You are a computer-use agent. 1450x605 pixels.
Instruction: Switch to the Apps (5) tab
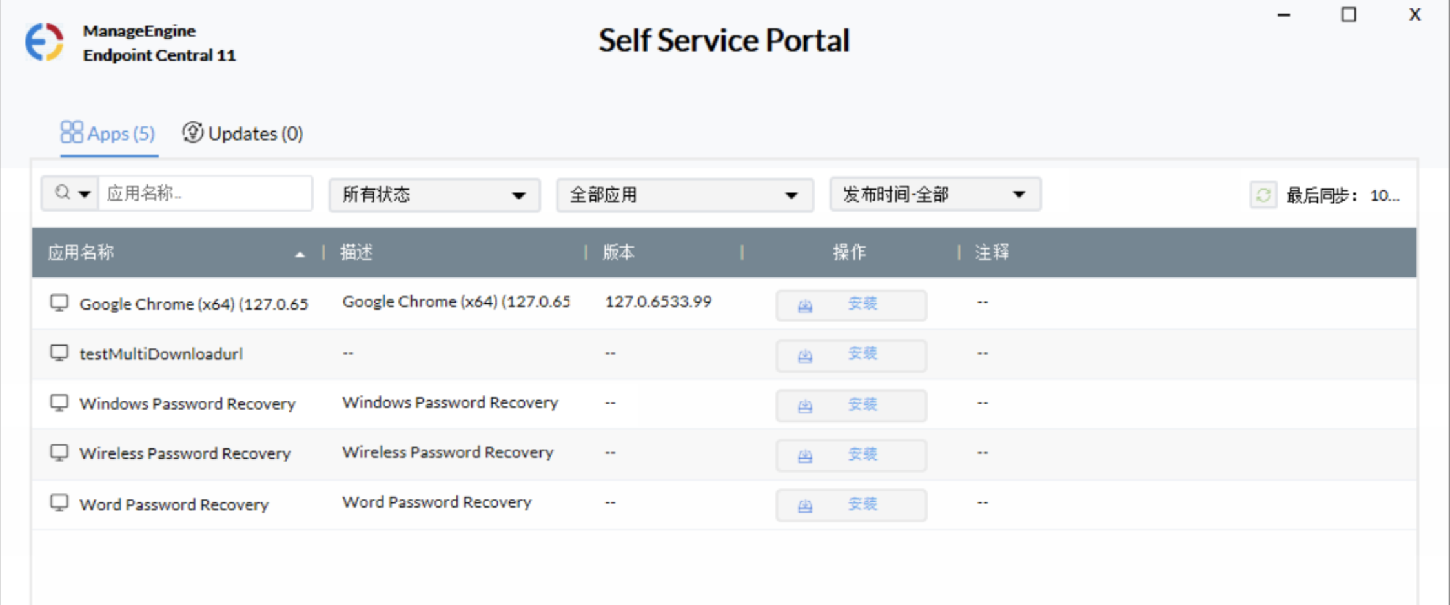[108, 134]
